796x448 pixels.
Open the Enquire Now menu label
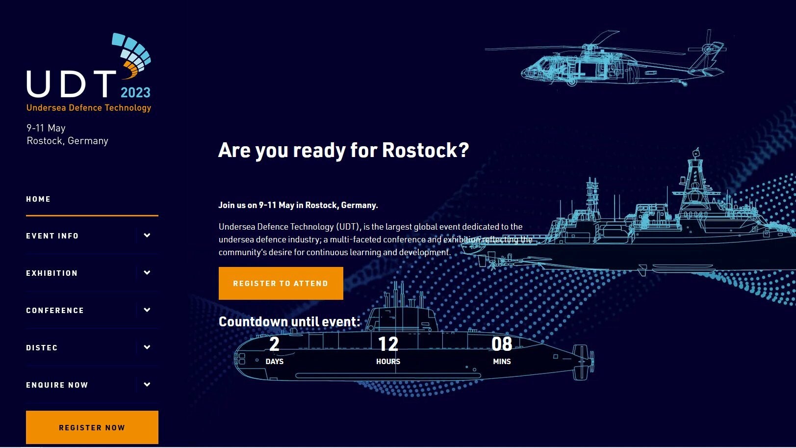pos(57,385)
